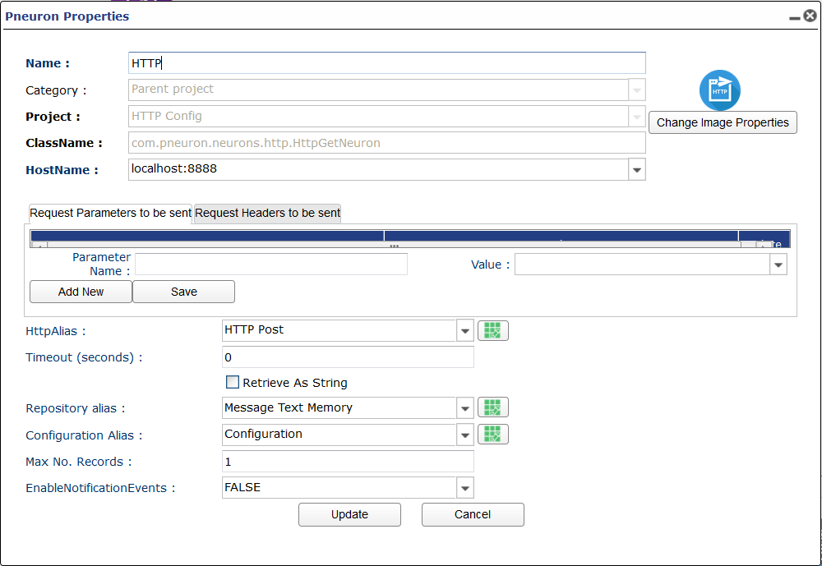
Task: Click the ClassName text field
Action: [387, 143]
